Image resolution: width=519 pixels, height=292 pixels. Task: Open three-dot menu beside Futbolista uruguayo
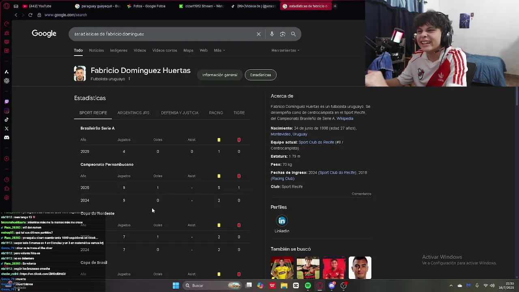tap(129, 79)
